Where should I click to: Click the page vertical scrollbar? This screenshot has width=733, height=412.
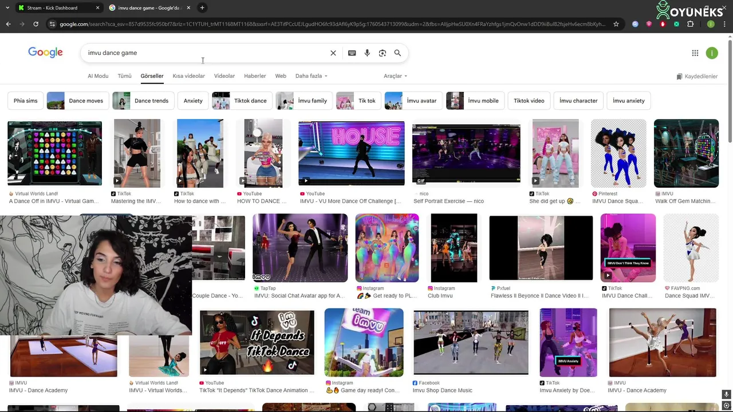[x=730, y=92]
